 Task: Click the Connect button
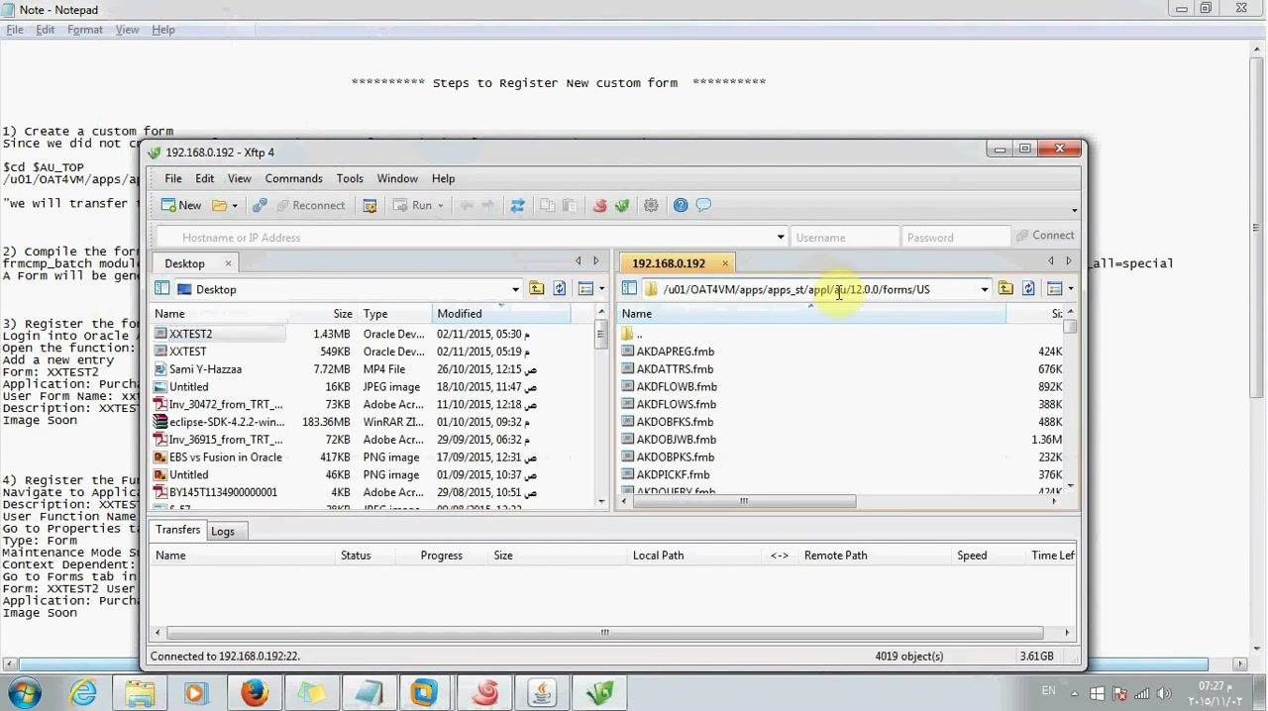pyautogui.click(x=1044, y=236)
